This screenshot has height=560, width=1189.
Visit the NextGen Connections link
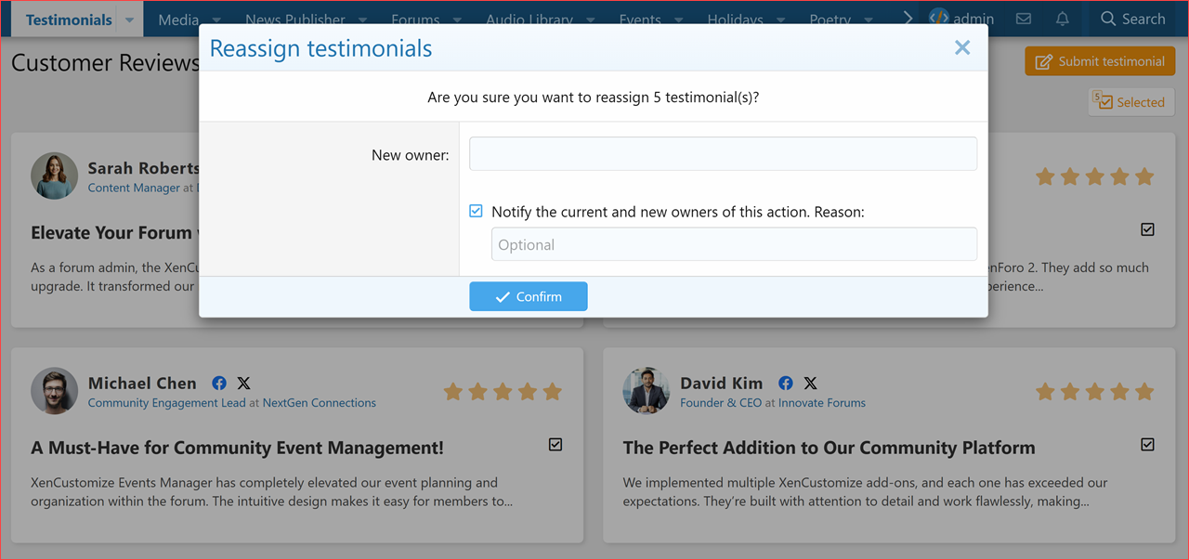[x=319, y=402]
